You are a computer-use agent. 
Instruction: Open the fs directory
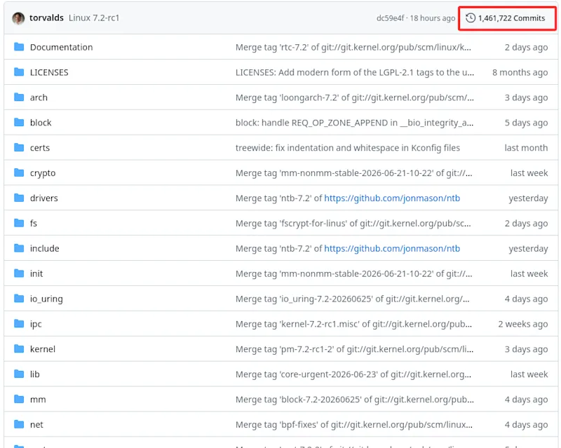click(x=33, y=223)
